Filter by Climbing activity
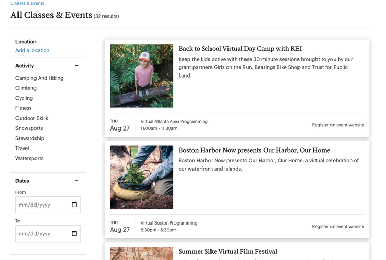 26,88
